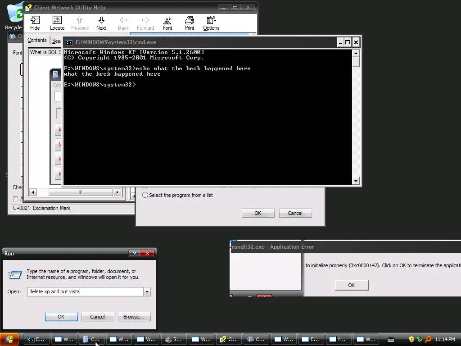This screenshot has width=461, height=346.
Task: Click OK in the rundll32.exe error
Action: point(351,285)
